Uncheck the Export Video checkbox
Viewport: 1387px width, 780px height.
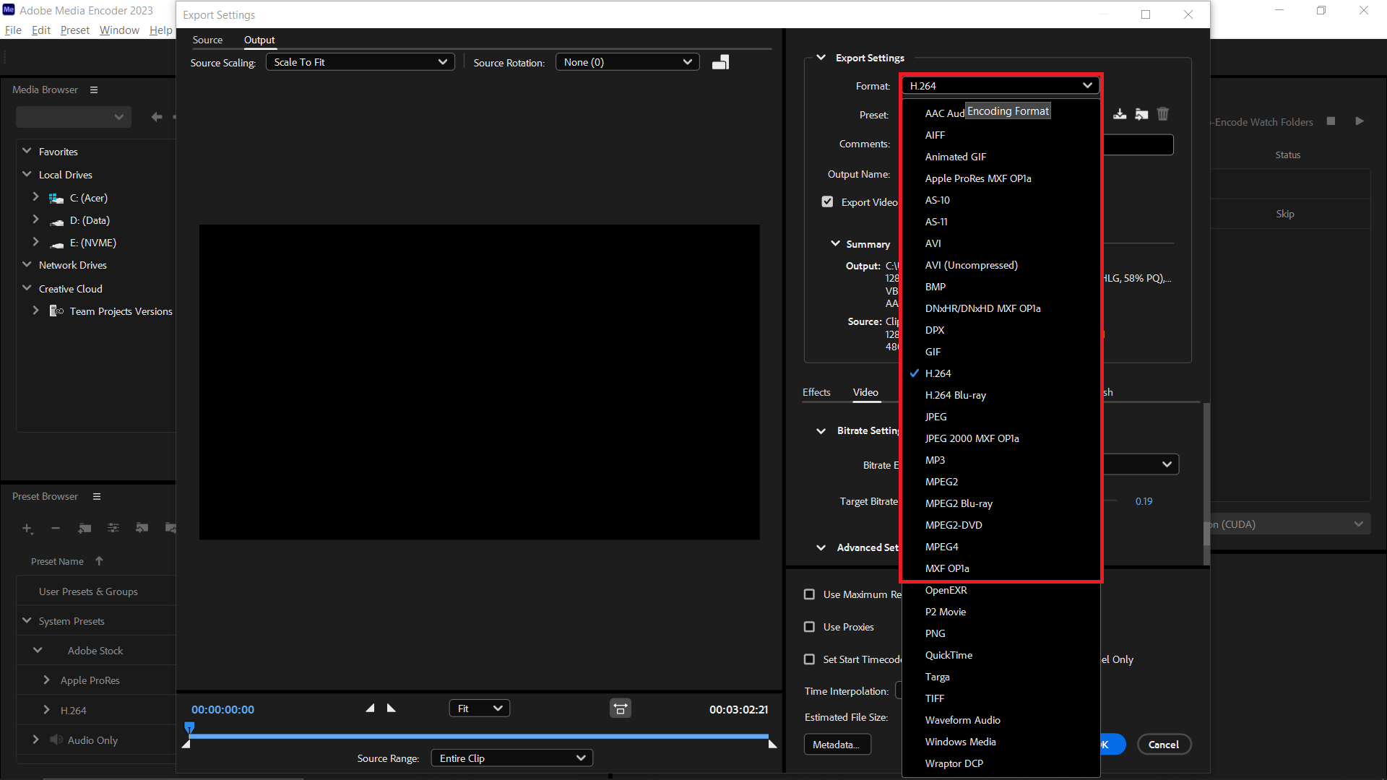(828, 201)
